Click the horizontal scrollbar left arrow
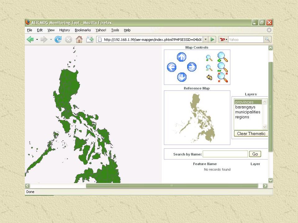Screen dimensions: 298x223 pyautogui.click(x=27, y=186)
